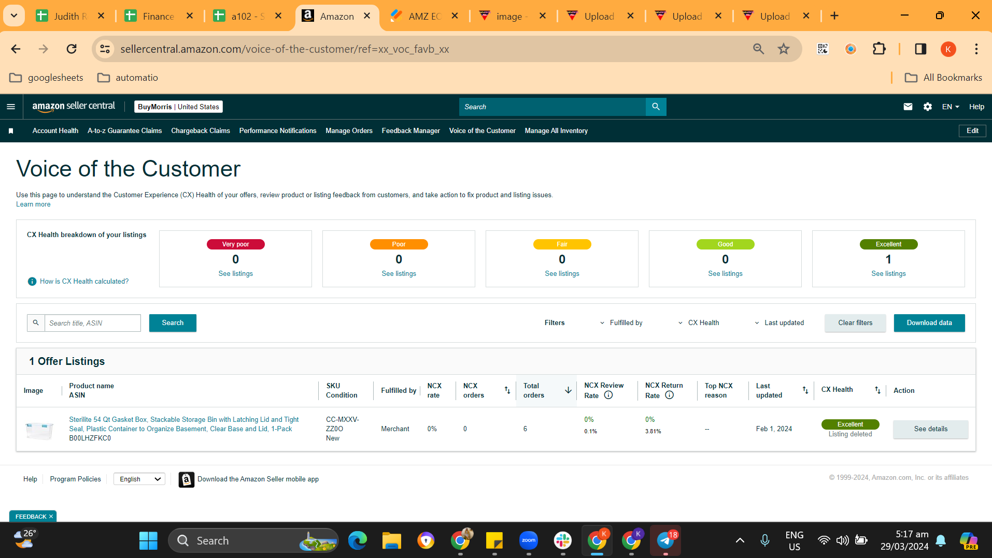Open Telegram from the Windows taskbar
This screenshot has height=558, width=992.
point(665,540)
